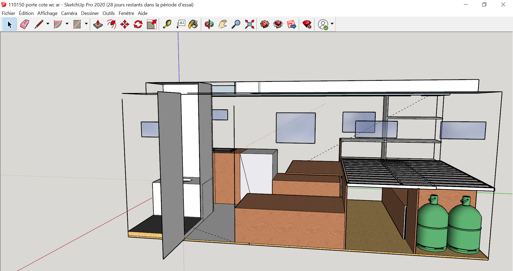Select the Pan hand tool

[x=223, y=24]
